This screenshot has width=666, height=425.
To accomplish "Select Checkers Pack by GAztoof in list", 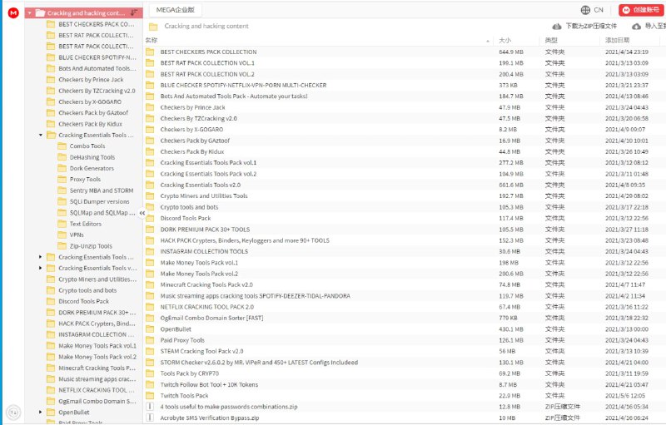I will pyautogui.click(x=405, y=141).
